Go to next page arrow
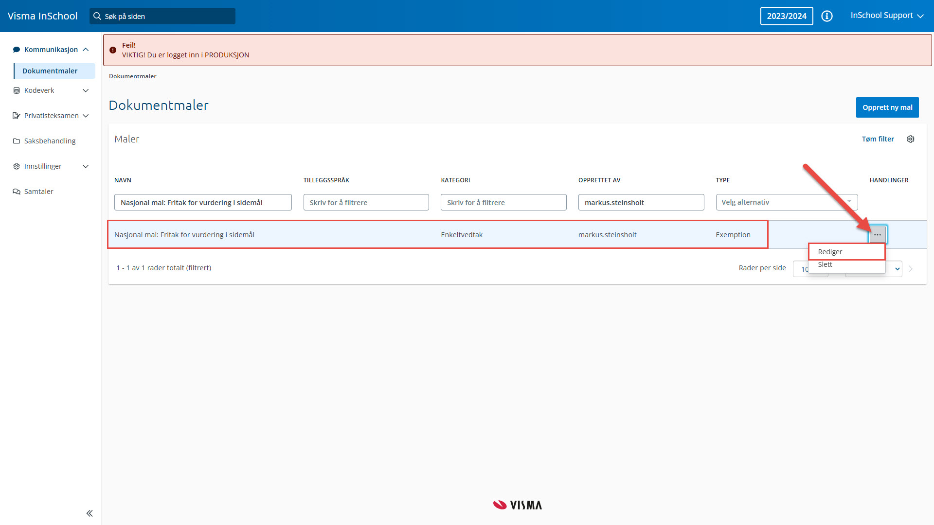Image resolution: width=934 pixels, height=525 pixels. tap(911, 269)
